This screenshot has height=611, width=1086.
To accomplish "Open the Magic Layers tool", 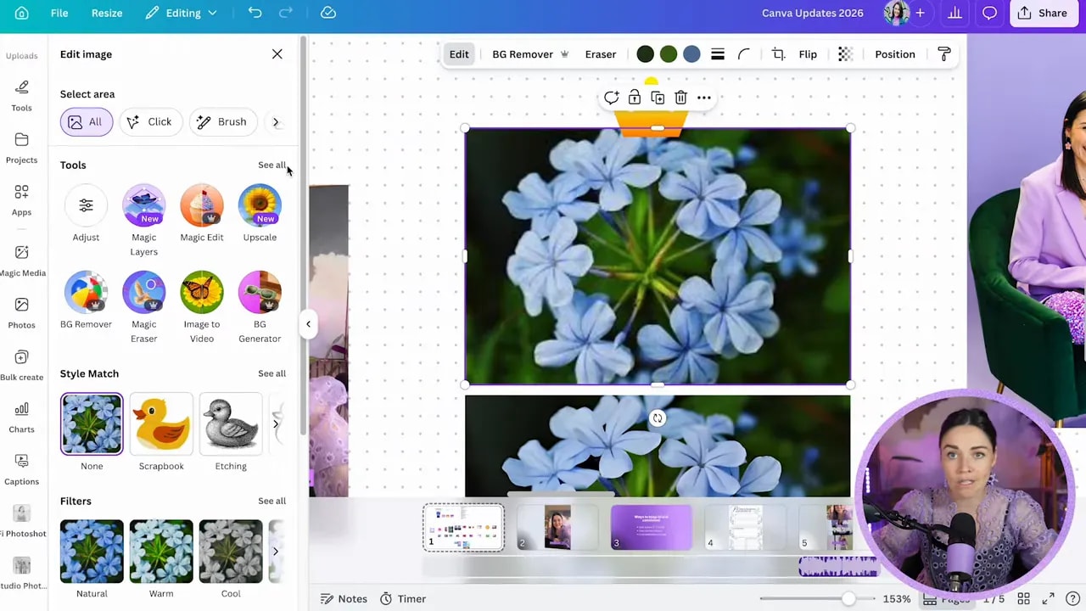I will [143, 221].
